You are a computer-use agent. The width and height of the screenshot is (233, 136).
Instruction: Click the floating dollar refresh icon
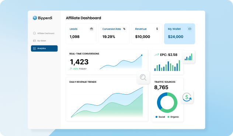(x=187, y=97)
